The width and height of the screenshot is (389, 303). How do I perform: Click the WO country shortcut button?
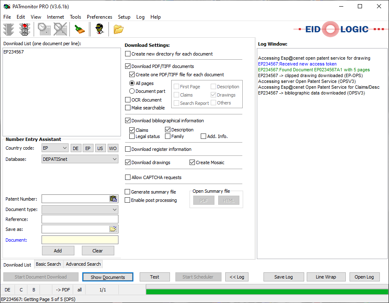[113, 148]
